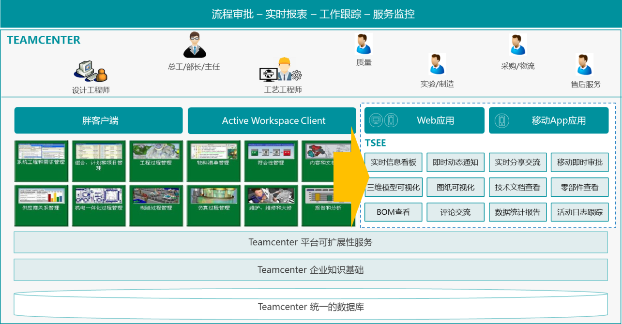
Task: Open the 制造过程管理 module thumbnail
Action: [155, 206]
